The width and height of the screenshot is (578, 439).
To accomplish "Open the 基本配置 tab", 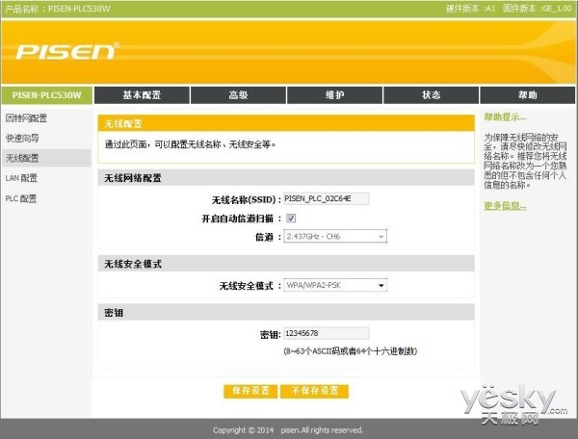I will tap(142, 95).
